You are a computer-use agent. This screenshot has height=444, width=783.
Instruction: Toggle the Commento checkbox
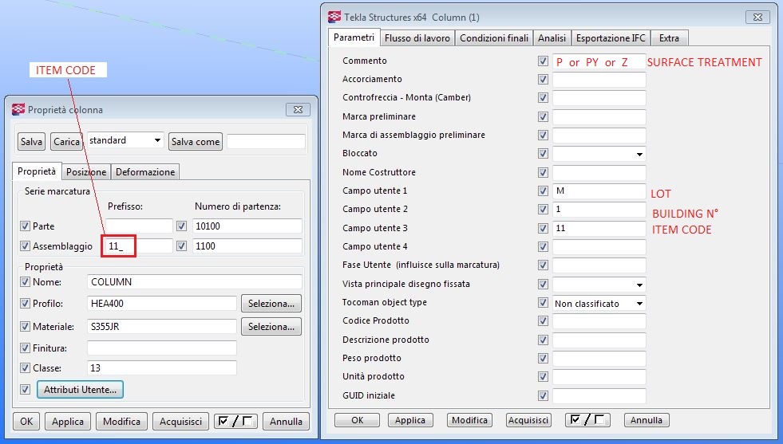544,61
